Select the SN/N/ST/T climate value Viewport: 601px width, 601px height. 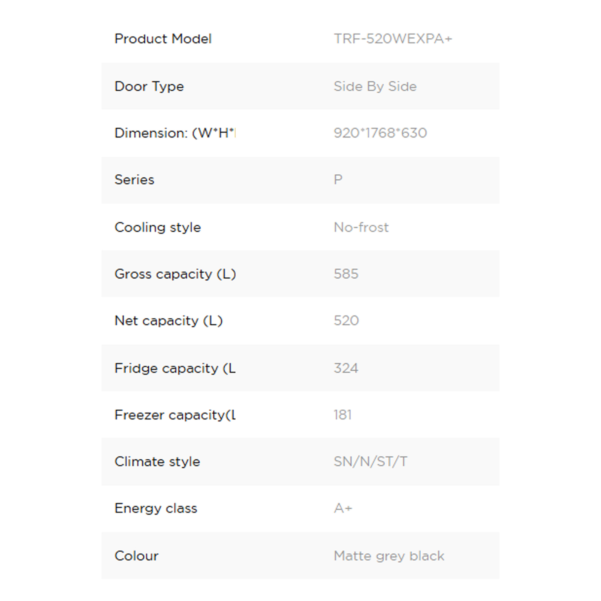pos(370,462)
